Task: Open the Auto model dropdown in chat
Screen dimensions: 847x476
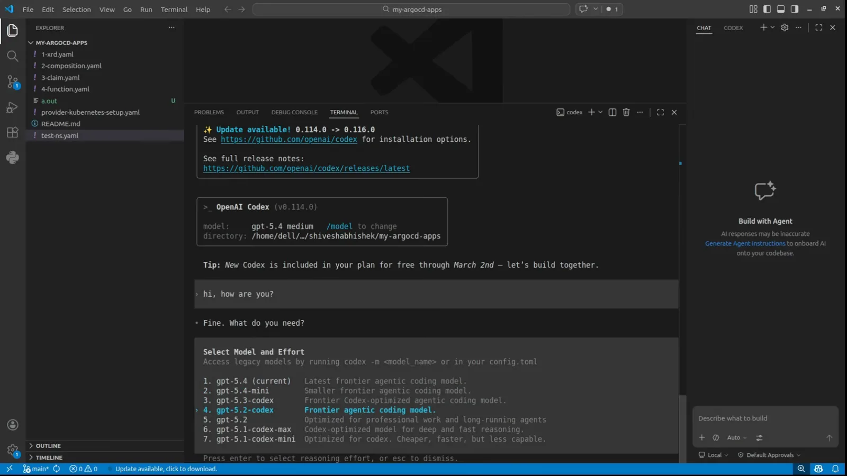Action: [x=737, y=437]
